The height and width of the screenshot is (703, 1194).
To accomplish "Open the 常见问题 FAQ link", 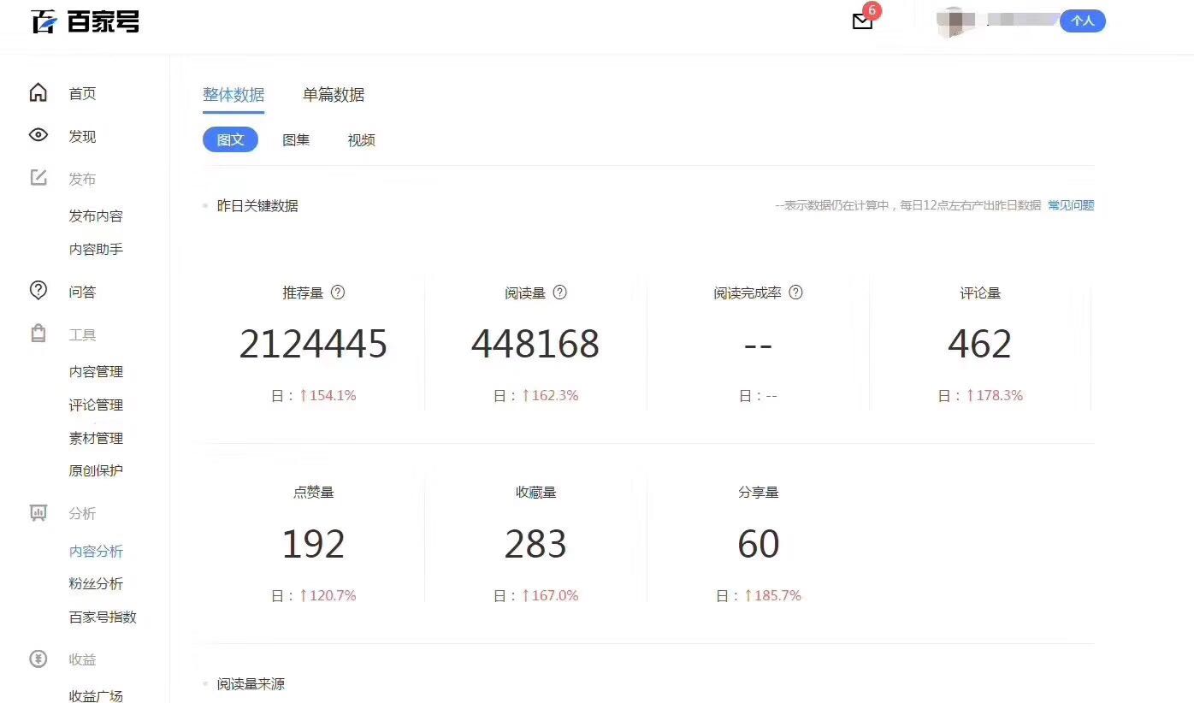I will (1070, 205).
